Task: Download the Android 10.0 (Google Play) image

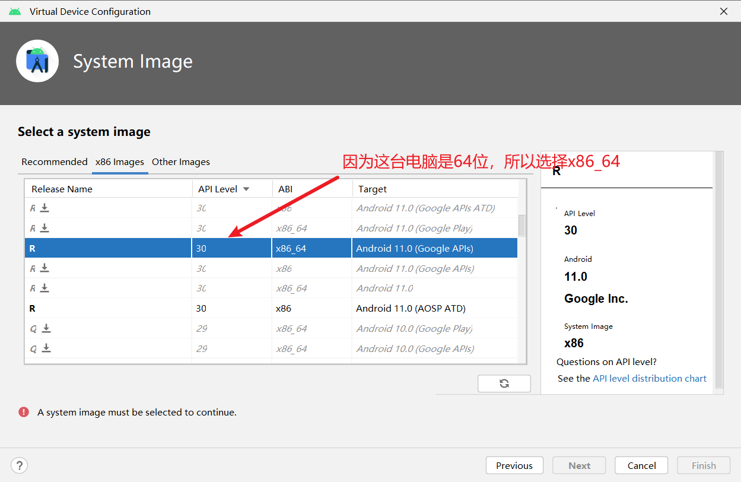Action: pos(46,328)
